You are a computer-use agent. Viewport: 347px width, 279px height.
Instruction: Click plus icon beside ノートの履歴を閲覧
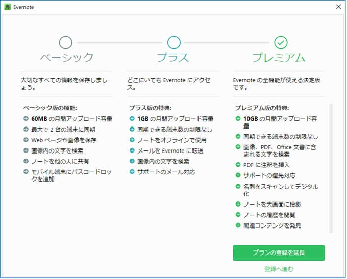point(238,215)
